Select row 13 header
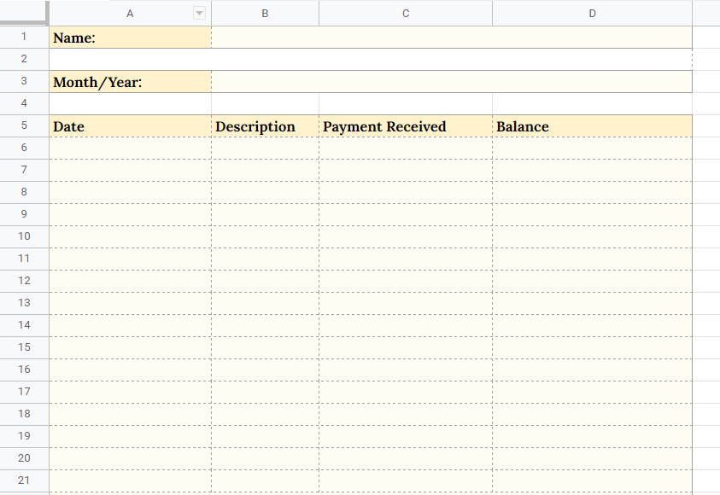Image resolution: width=720 pixels, height=495 pixels. coord(24,303)
